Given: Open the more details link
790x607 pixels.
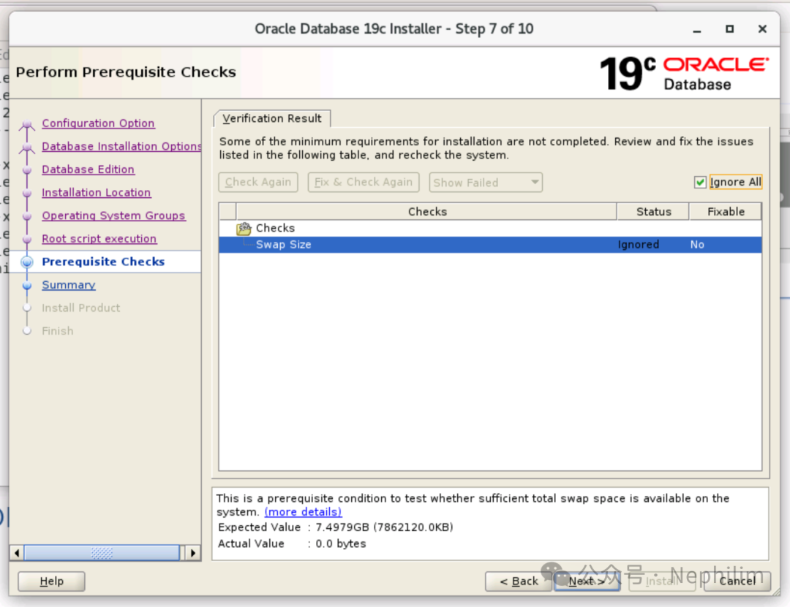Looking at the screenshot, I should pos(304,512).
